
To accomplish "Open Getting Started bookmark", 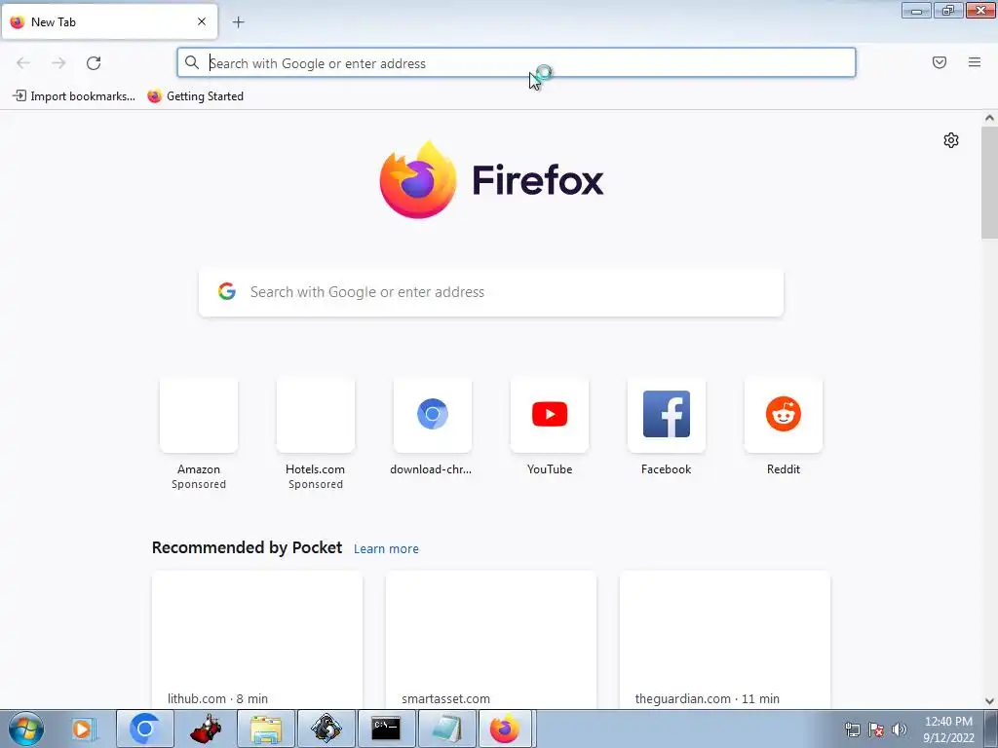I will [x=195, y=96].
